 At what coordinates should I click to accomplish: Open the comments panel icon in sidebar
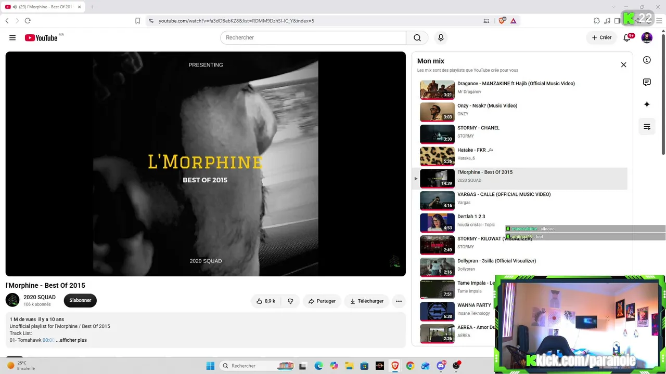pos(647,82)
